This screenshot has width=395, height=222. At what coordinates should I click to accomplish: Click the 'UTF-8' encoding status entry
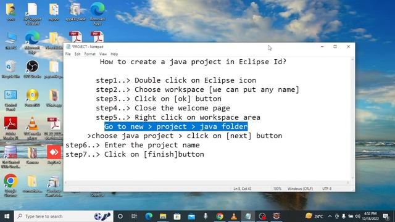pos(326,189)
